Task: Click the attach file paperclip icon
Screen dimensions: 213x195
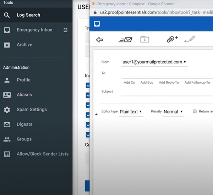Action: point(172,39)
